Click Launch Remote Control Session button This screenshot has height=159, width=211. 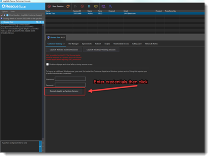[x=64, y=50]
